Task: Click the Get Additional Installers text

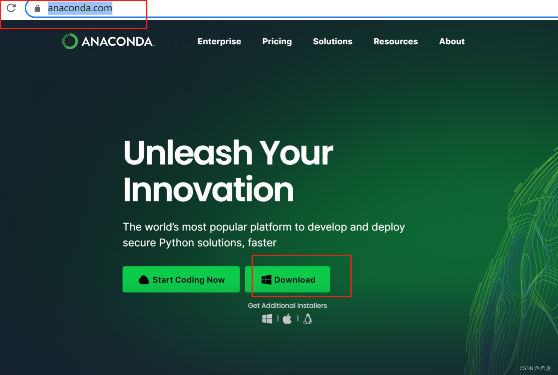Action: click(x=287, y=305)
